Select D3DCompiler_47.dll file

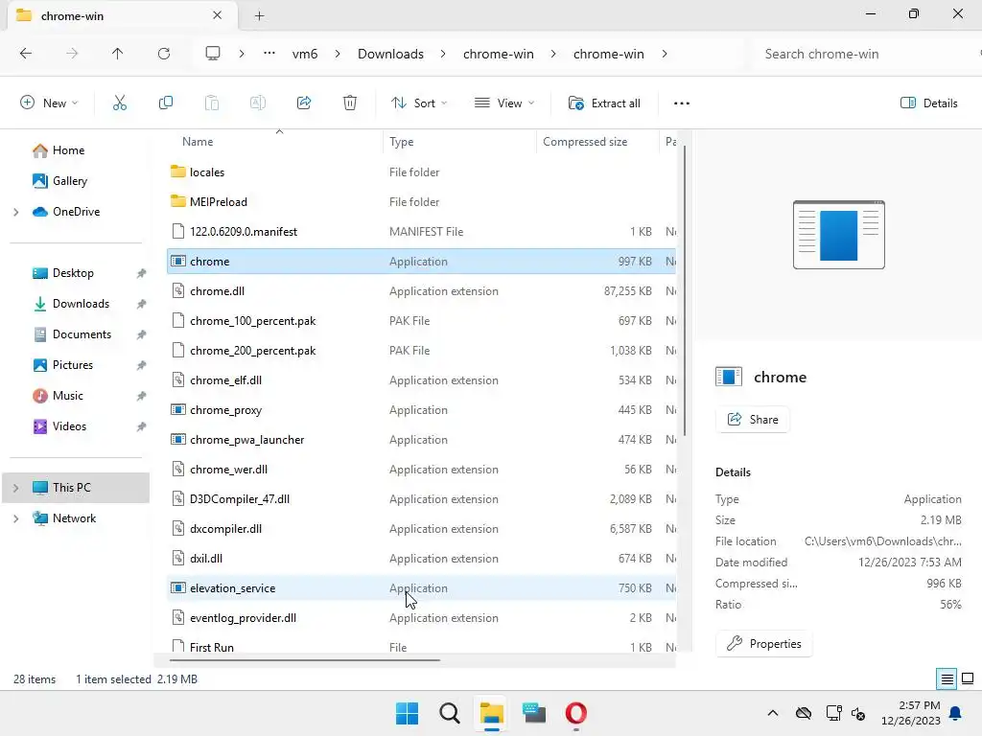tap(422, 498)
